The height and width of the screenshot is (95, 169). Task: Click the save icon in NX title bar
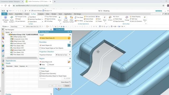7,11
